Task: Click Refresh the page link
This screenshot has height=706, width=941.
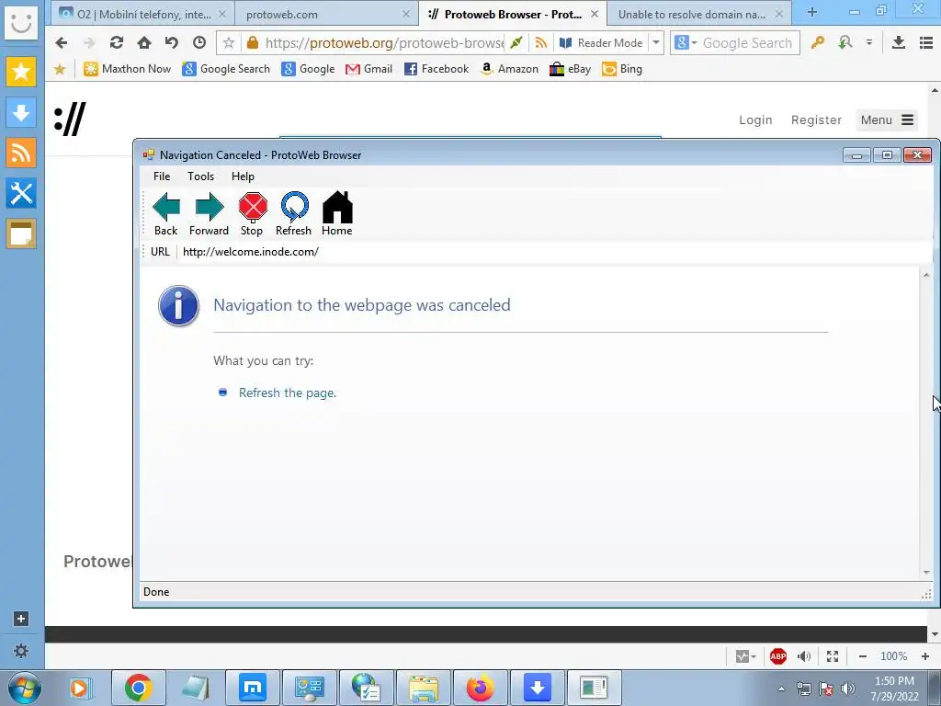Action: point(288,393)
